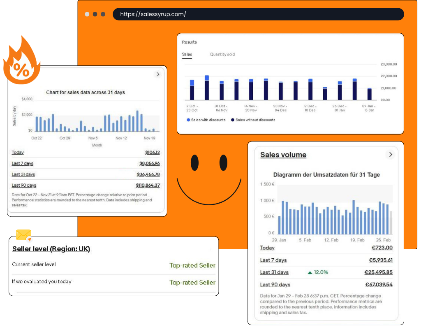421x329 pixels.
Task: Click the envelope mail icon
Action: point(23,236)
